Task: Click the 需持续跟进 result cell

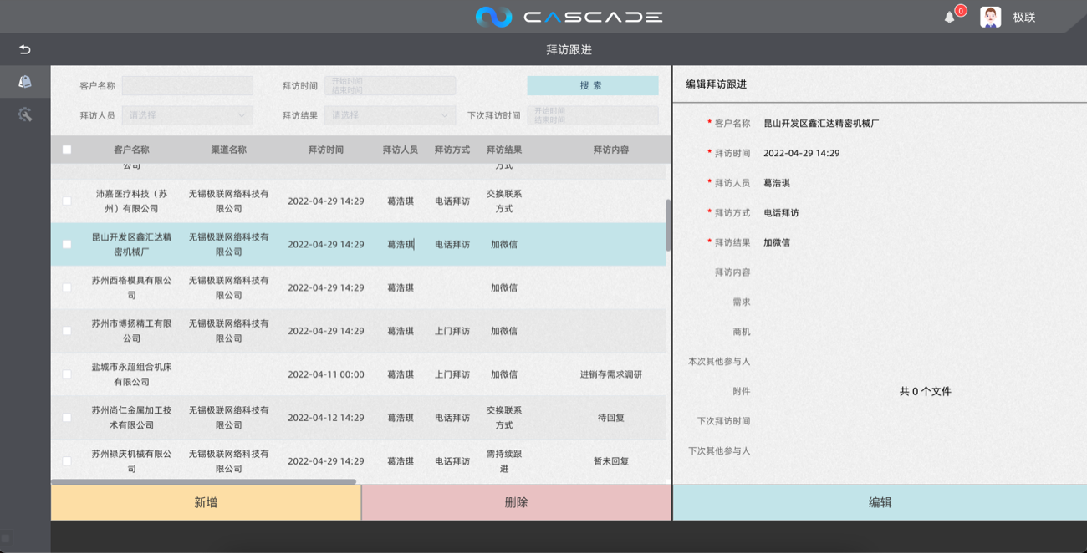Action: click(x=503, y=461)
